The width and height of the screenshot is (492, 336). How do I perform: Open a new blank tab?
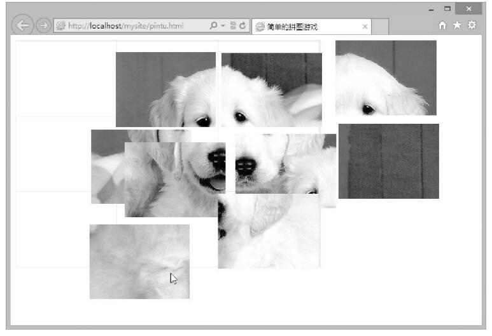pos(380,27)
